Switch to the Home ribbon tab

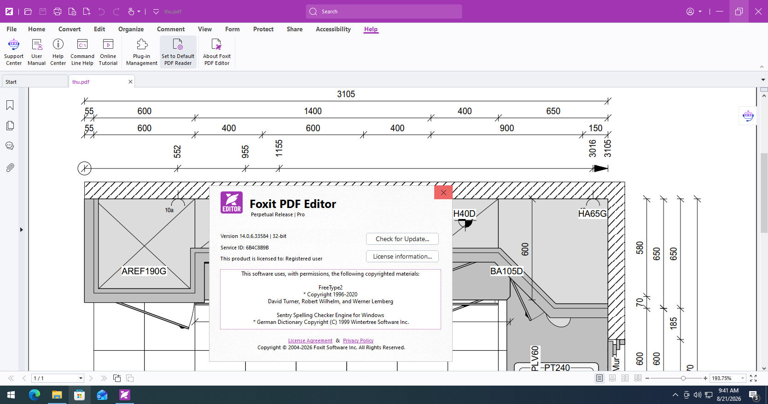pos(36,29)
